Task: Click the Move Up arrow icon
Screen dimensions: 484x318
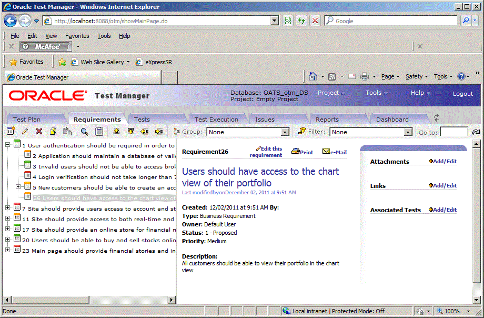Action: [116, 131]
